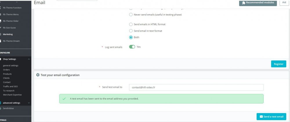Select Send emails in HTML format
This screenshot has height=122, width=290.
[131, 24]
